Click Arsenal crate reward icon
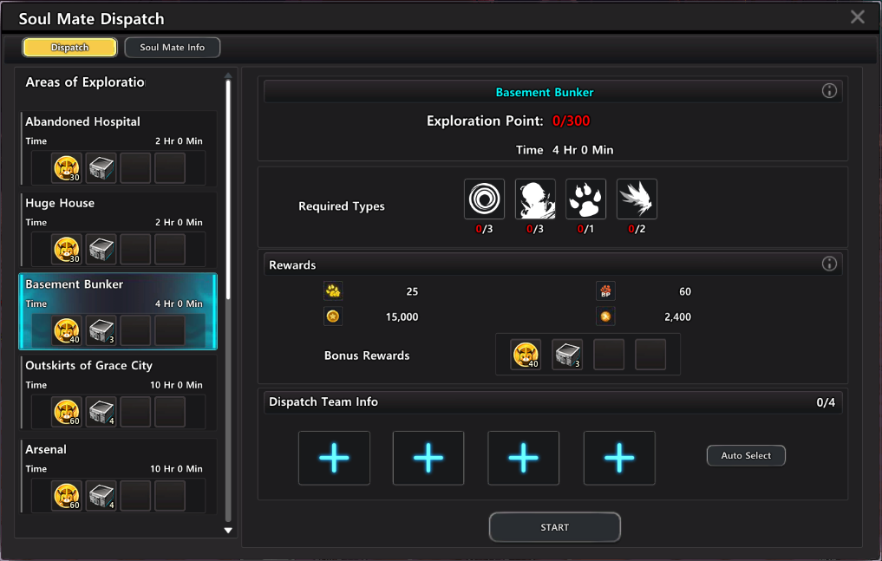This screenshot has height=561, width=882. pyautogui.click(x=101, y=495)
